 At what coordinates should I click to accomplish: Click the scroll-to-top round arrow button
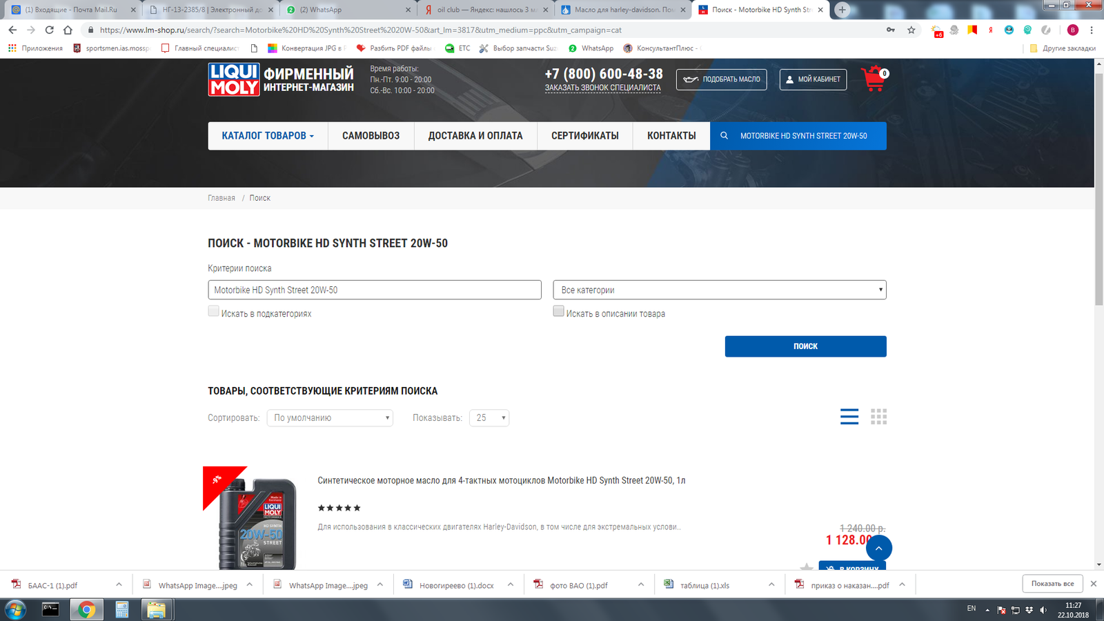(x=878, y=548)
